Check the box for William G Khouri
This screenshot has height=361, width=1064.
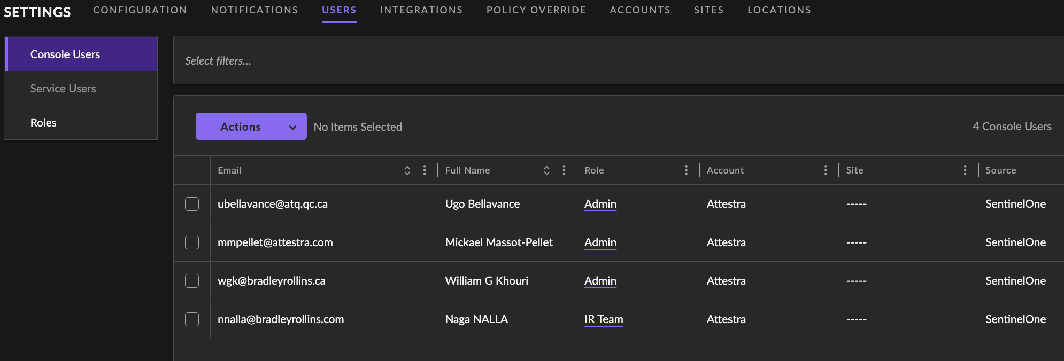192,281
